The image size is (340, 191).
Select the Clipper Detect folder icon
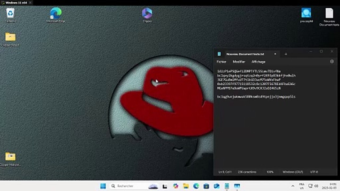coord(10,39)
